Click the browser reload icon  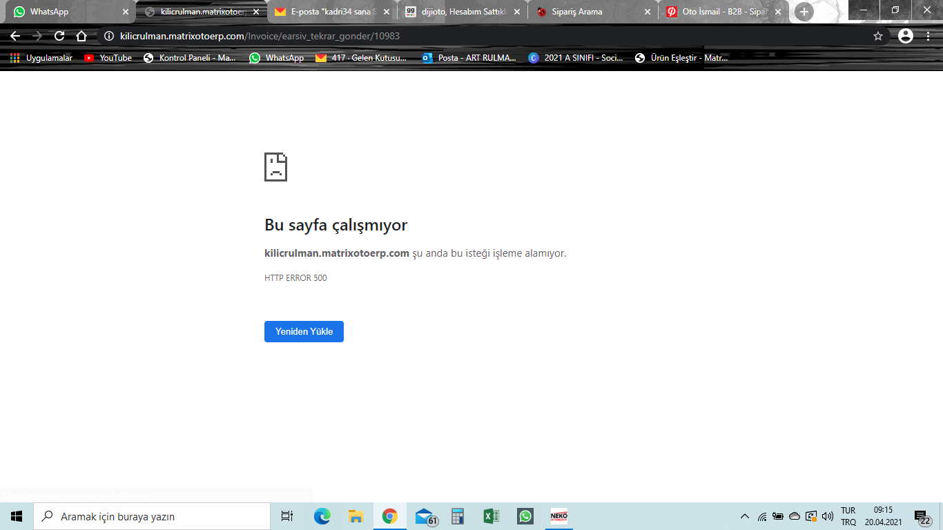(59, 36)
